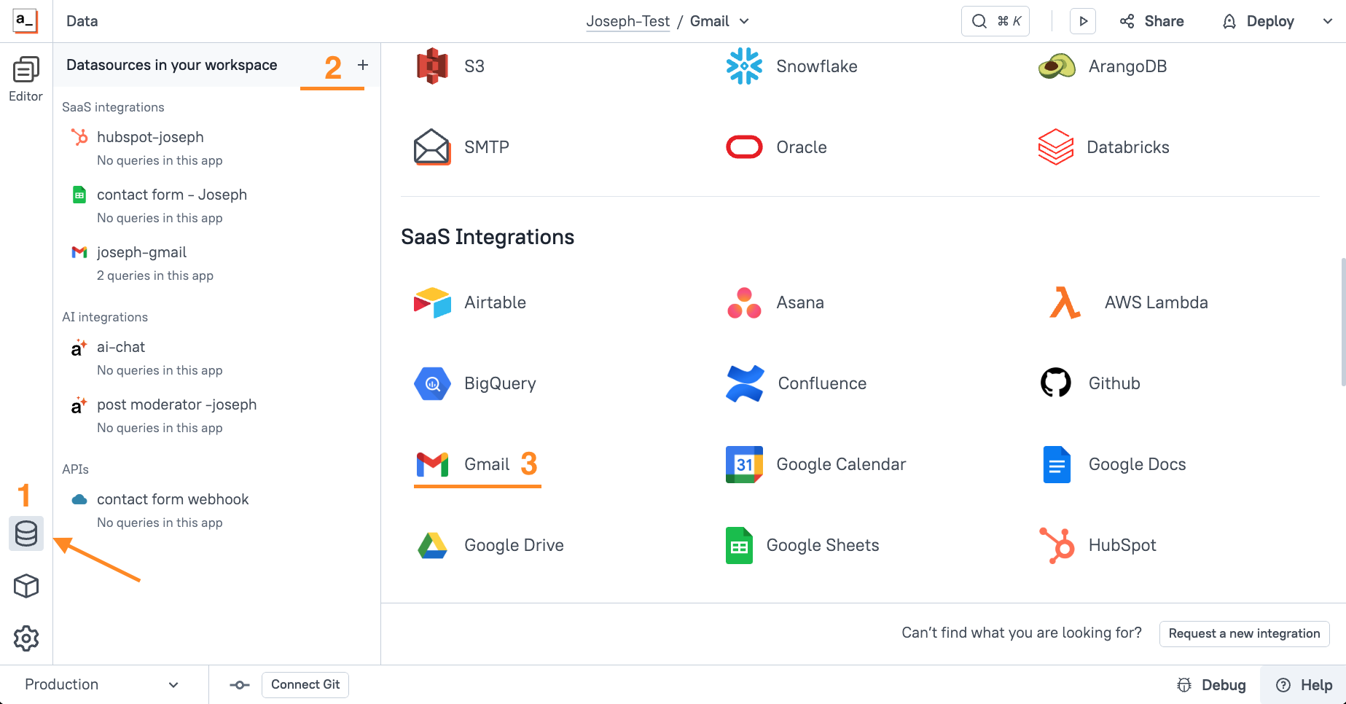Click the Datasources database sidebar icon
Viewport: 1346px width, 704px height.
(x=26, y=533)
